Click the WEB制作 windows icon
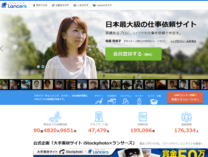This screenshot has height=157, width=208. (x=112, y=101)
